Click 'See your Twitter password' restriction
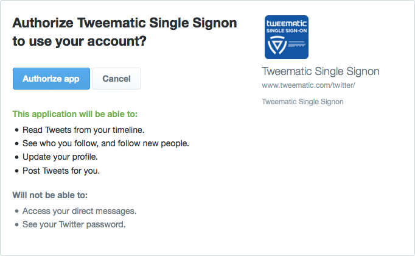415x256 pixels. coord(74,225)
